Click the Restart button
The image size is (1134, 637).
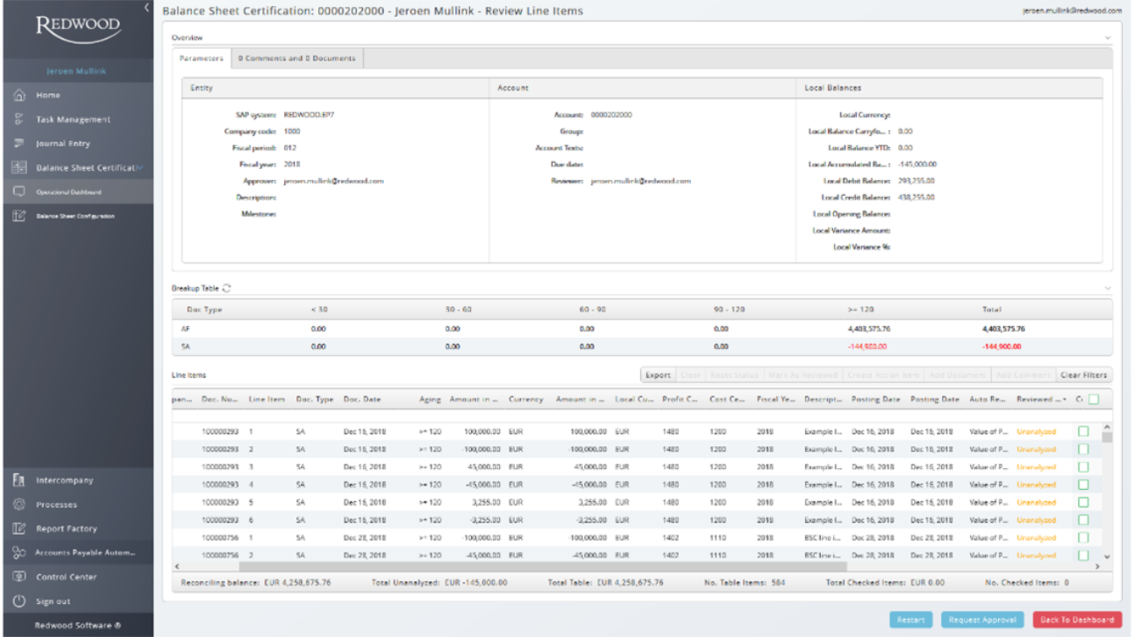pos(911,620)
